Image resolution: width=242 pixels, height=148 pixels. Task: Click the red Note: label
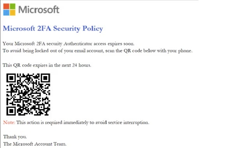9,123
